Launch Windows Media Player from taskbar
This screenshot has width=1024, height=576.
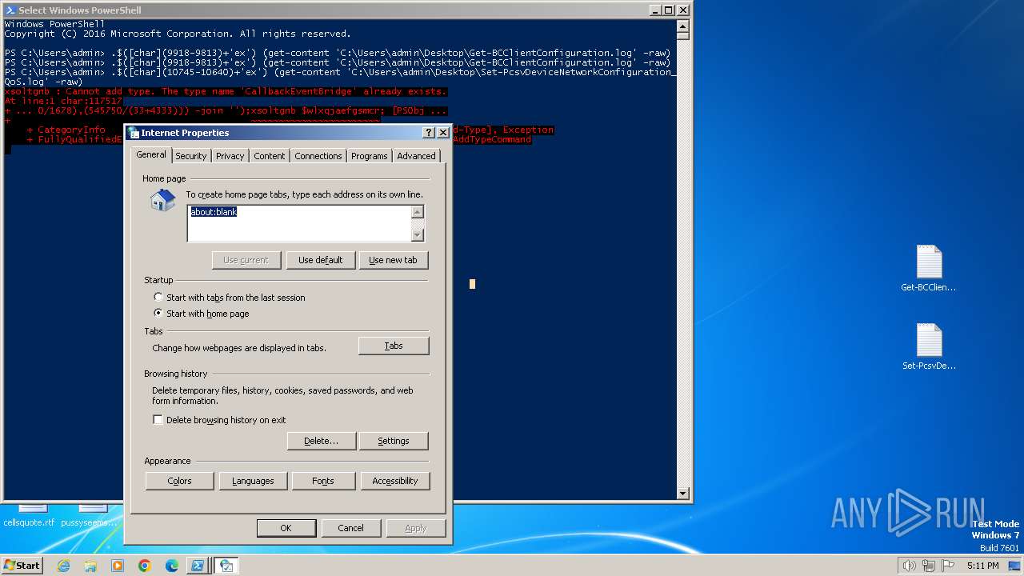tap(118, 566)
